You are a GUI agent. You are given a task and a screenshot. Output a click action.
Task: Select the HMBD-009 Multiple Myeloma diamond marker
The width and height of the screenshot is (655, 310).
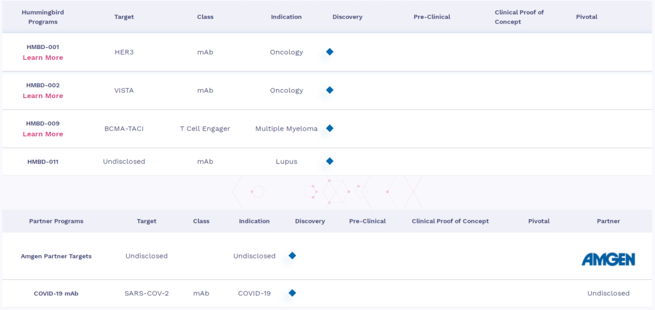[x=329, y=128]
